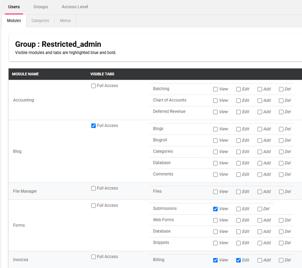Uncheck View for Submissions
This screenshot has width=302, height=268.
(215, 209)
